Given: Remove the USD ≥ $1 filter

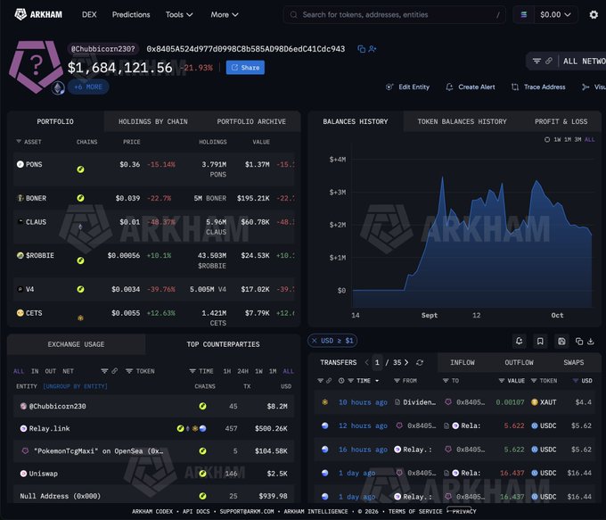Looking at the screenshot, I should point(315,341).
